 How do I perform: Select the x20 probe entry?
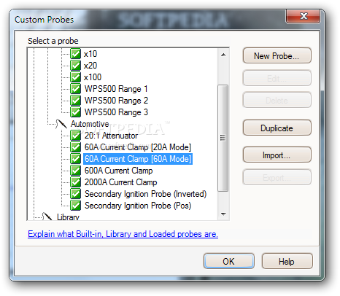pyautogui.click(x=90, y=66)
